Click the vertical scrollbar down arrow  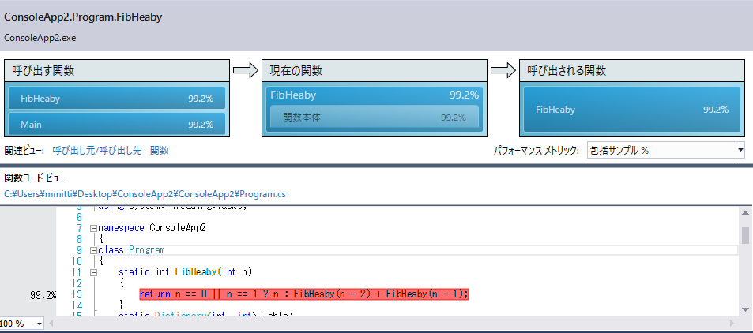click(745, 309)
